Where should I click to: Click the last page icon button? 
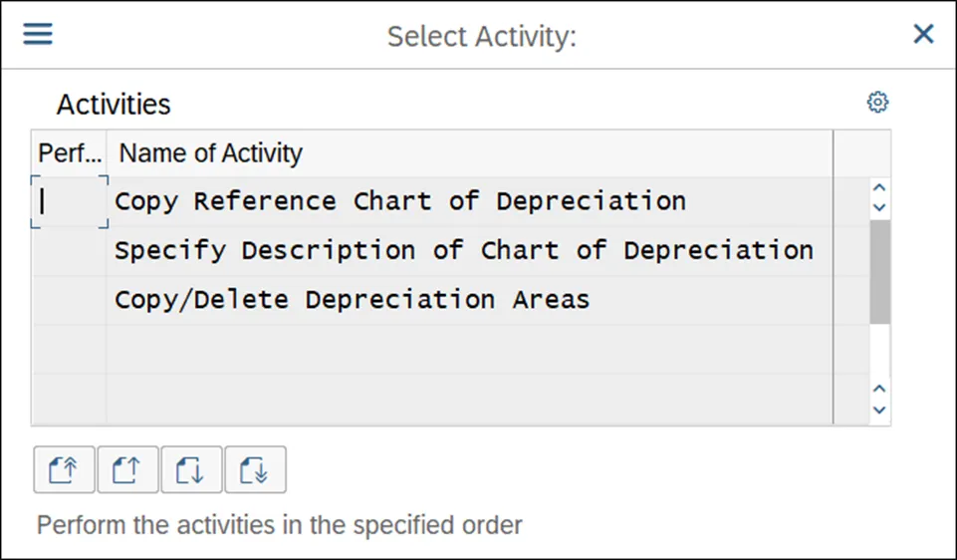[255, 469]
